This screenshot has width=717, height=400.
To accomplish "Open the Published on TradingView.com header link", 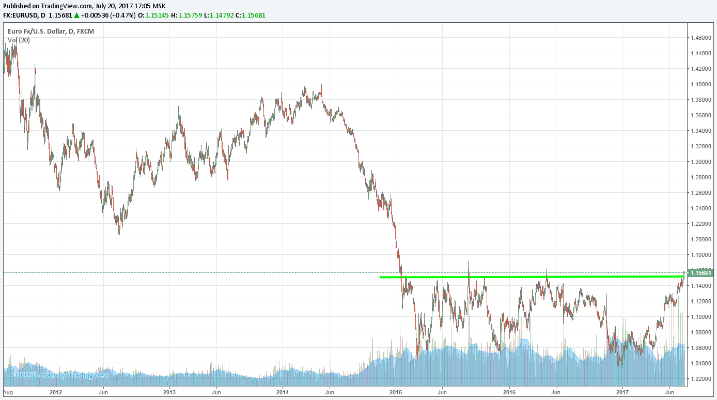I will (x=84, y=6).
